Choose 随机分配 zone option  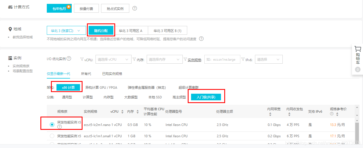tap(101, 31)
